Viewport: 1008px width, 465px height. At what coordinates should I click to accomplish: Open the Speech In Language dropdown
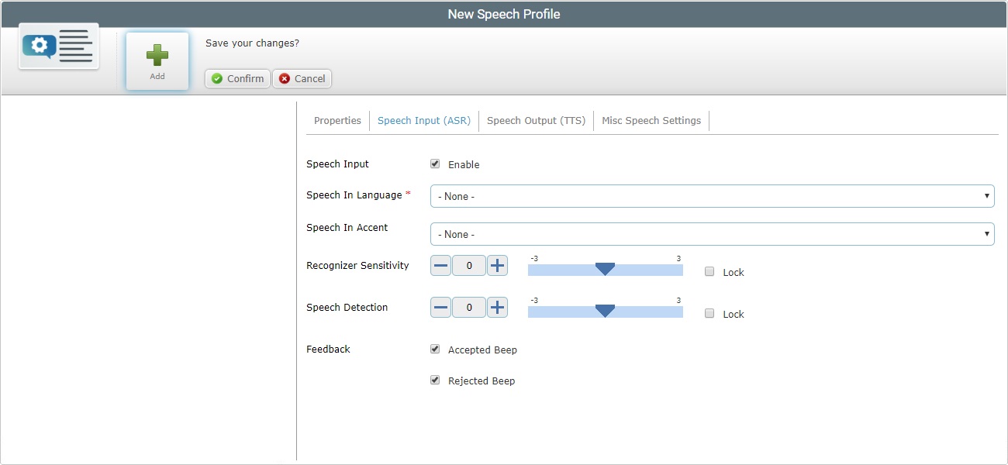tap(712, 195)
